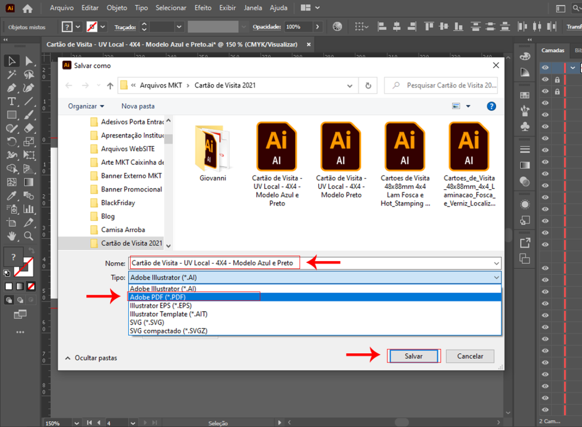Select the Direct Selection tool
The width and height of the screenshot is (582, 427).
click(x=29, y=61)
